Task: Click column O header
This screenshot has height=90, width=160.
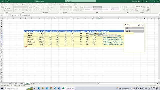Action: (118, 18)
